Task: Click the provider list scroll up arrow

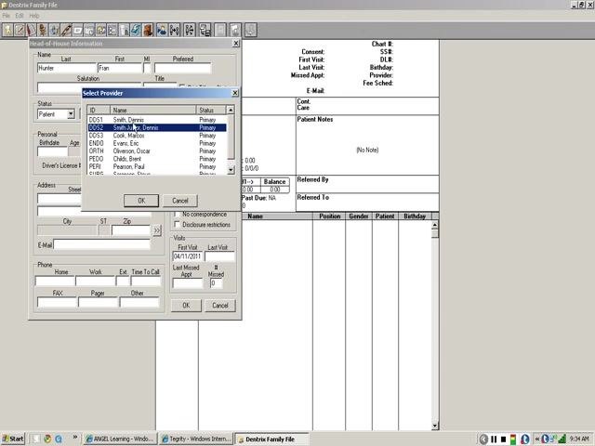Action: coord(231,110)
